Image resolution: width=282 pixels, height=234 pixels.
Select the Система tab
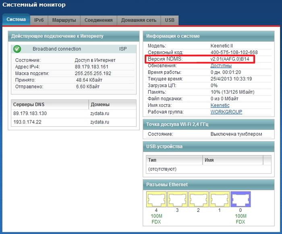[x=16, y=19]
